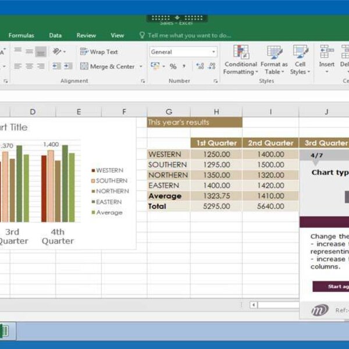Click the Increase Decimal icon
This screenshot has width=349, height=349.
click(200, 66)
